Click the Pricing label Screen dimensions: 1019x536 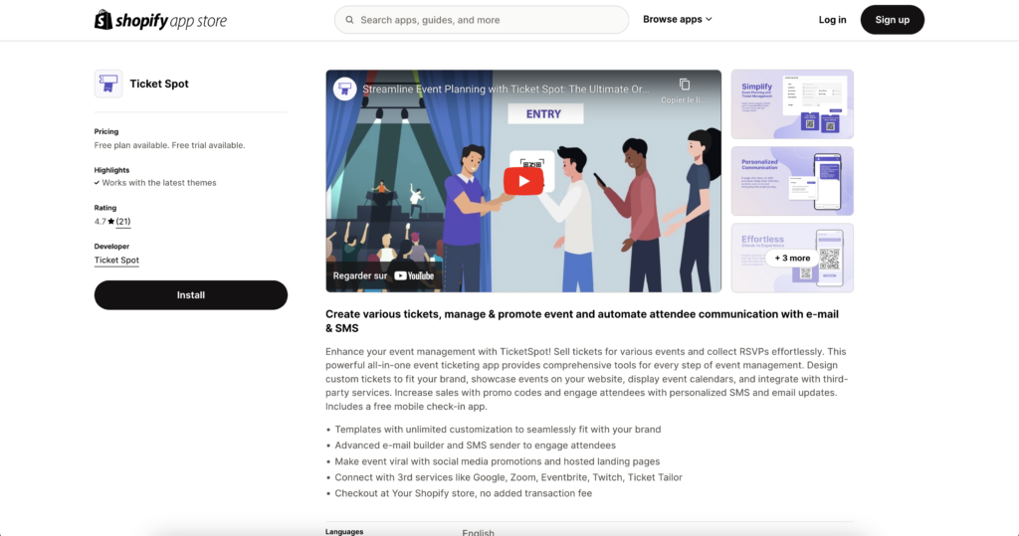click(106, 131)
